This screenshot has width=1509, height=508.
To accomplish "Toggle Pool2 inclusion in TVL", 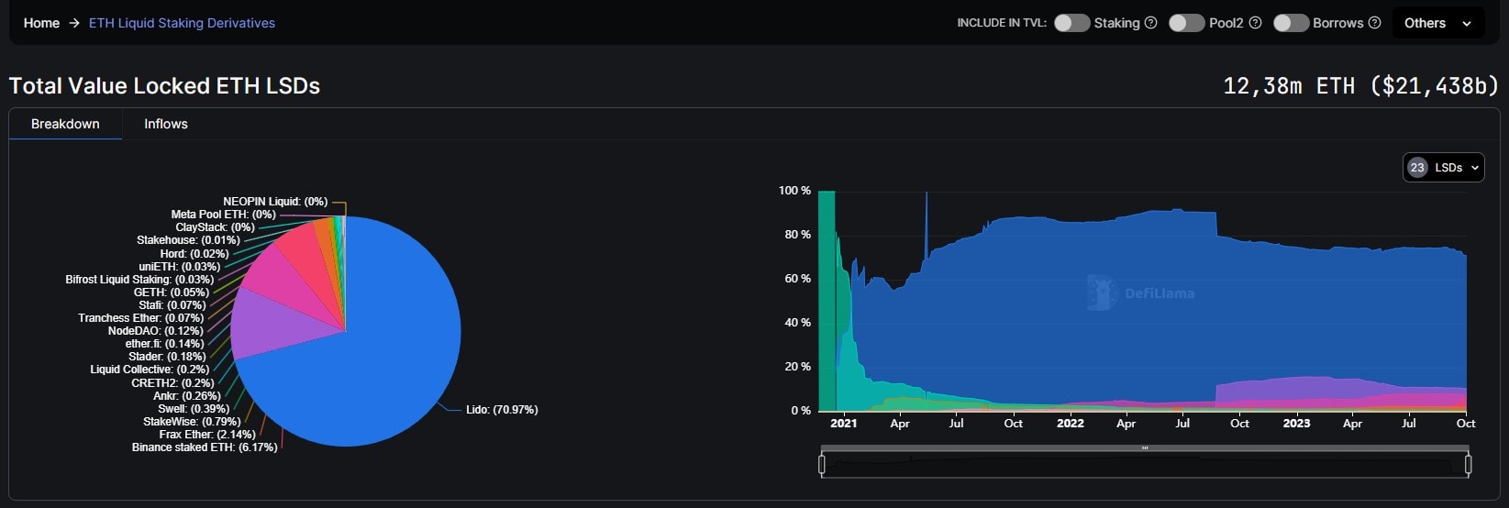I will [1186, 23].
